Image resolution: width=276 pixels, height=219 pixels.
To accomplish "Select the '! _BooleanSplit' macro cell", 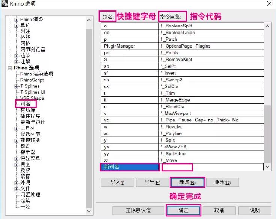I will point(211,26).
